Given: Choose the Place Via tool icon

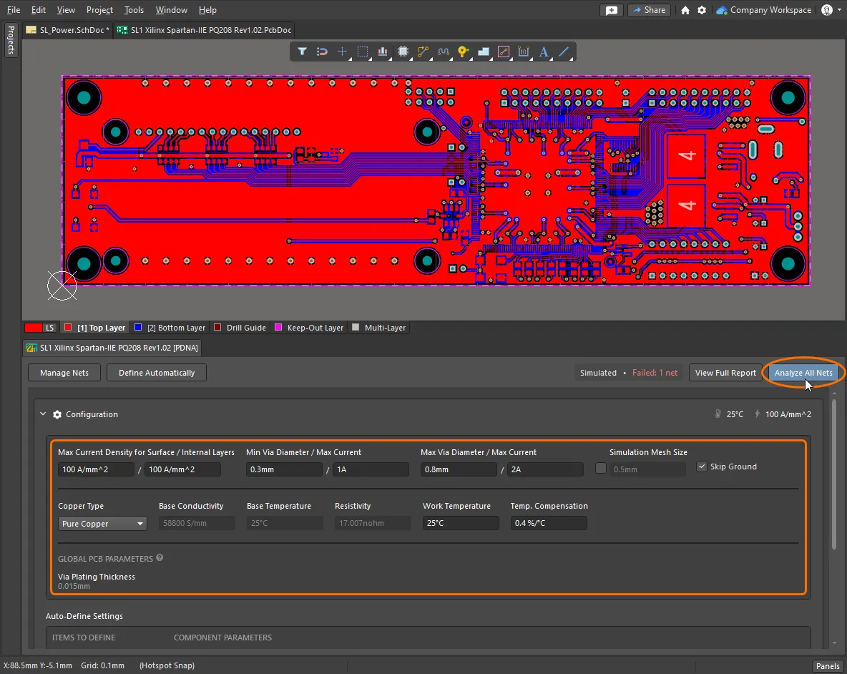Looking at the screenshot, I should click(x=463, y=52).
